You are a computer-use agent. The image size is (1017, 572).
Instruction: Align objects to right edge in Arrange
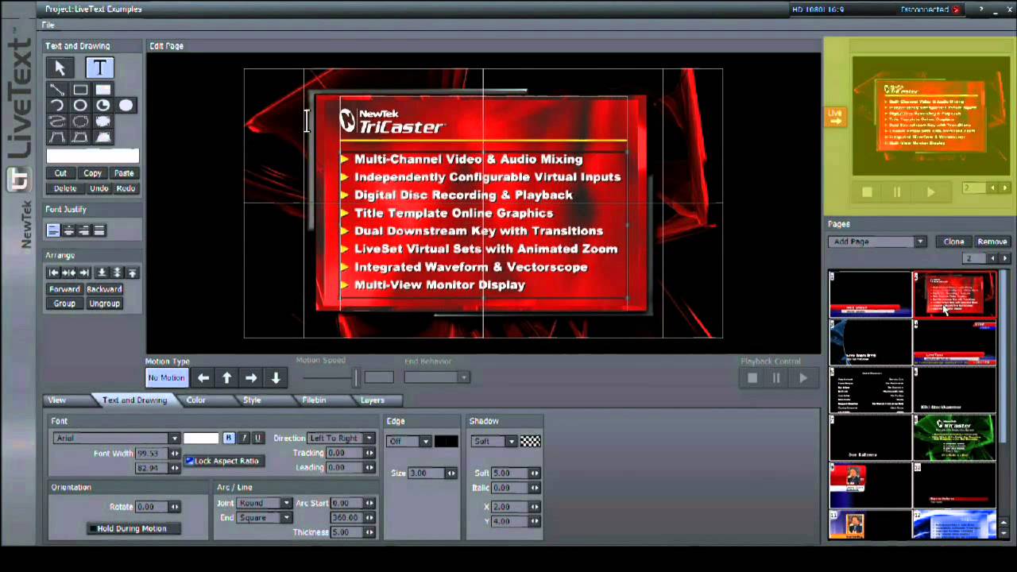coord(84,272)
